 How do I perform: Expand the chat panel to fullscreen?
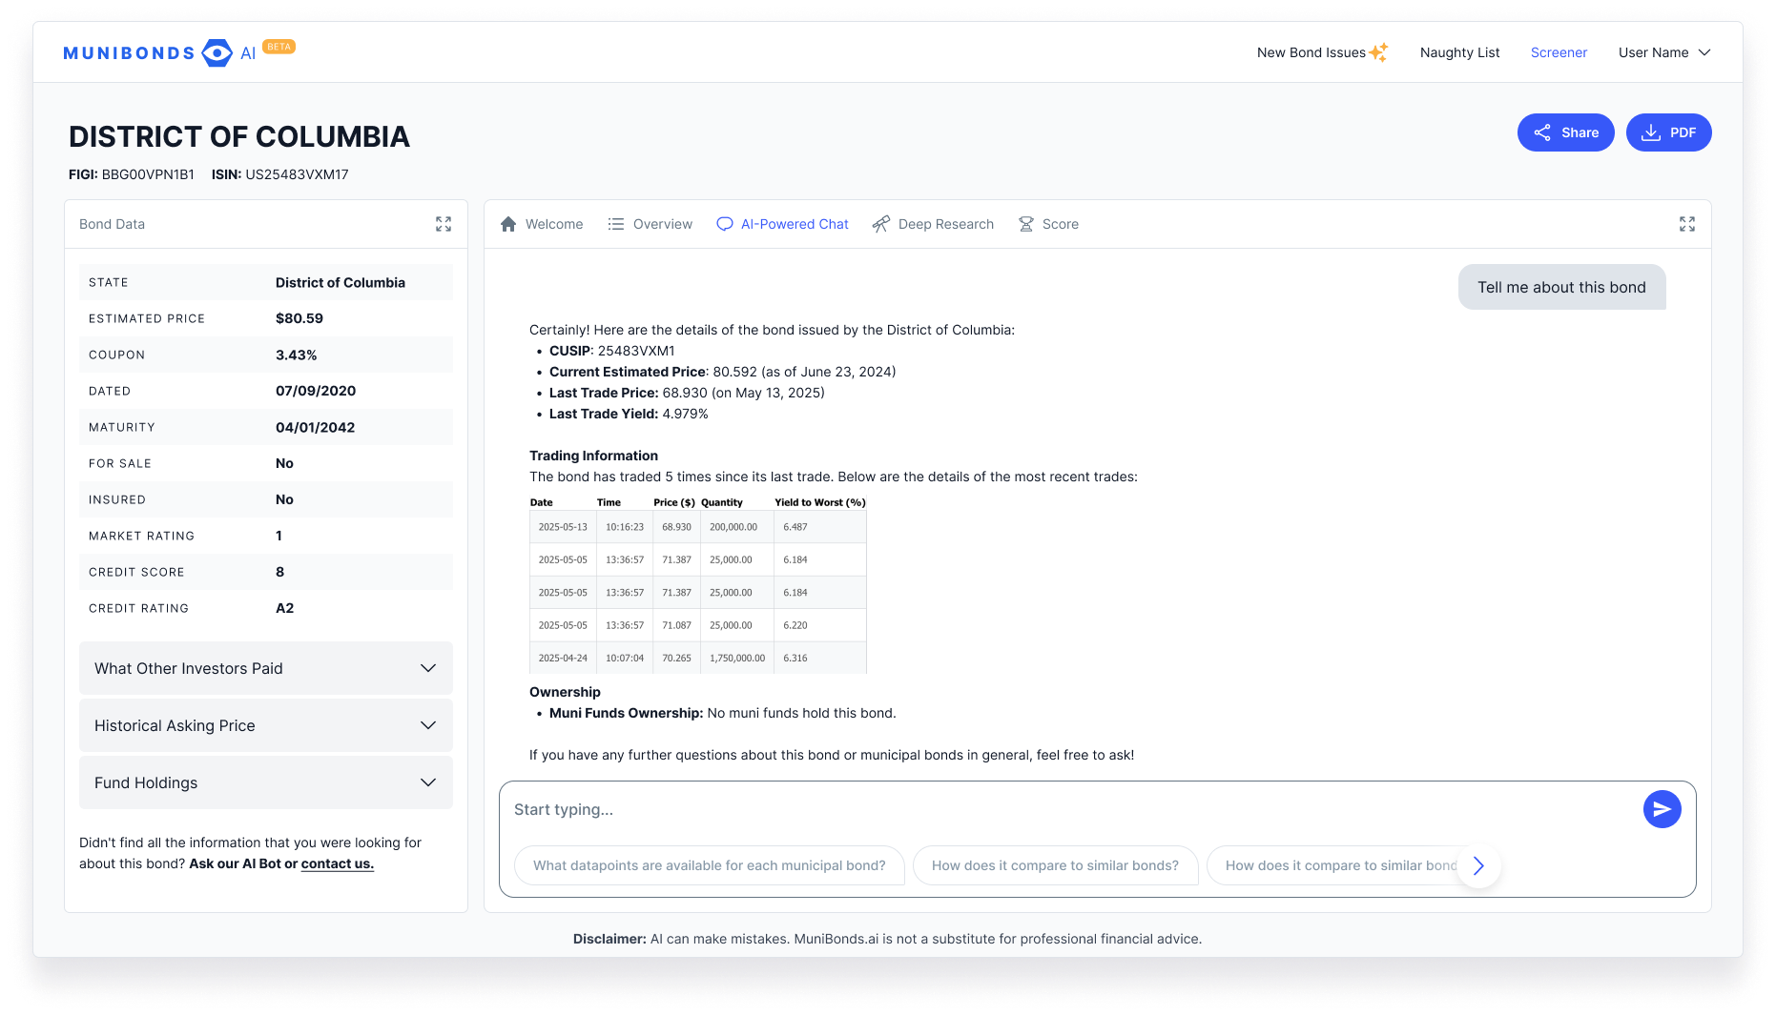1687,224
